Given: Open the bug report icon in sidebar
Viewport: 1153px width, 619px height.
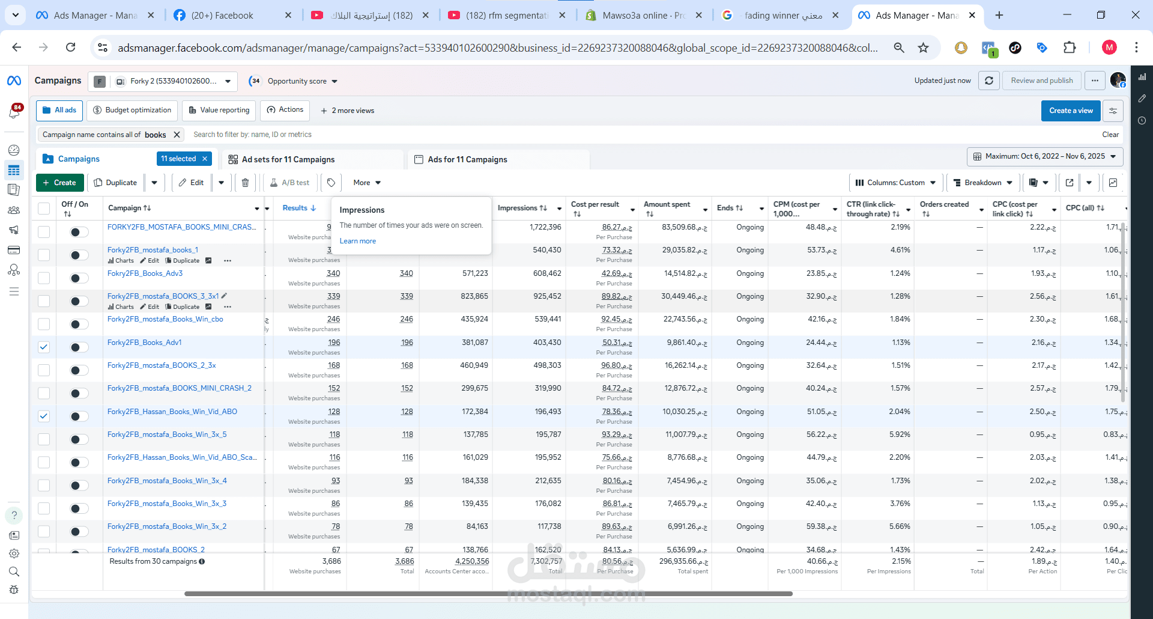Looking at the screenshot, I should tap(14, 590).
